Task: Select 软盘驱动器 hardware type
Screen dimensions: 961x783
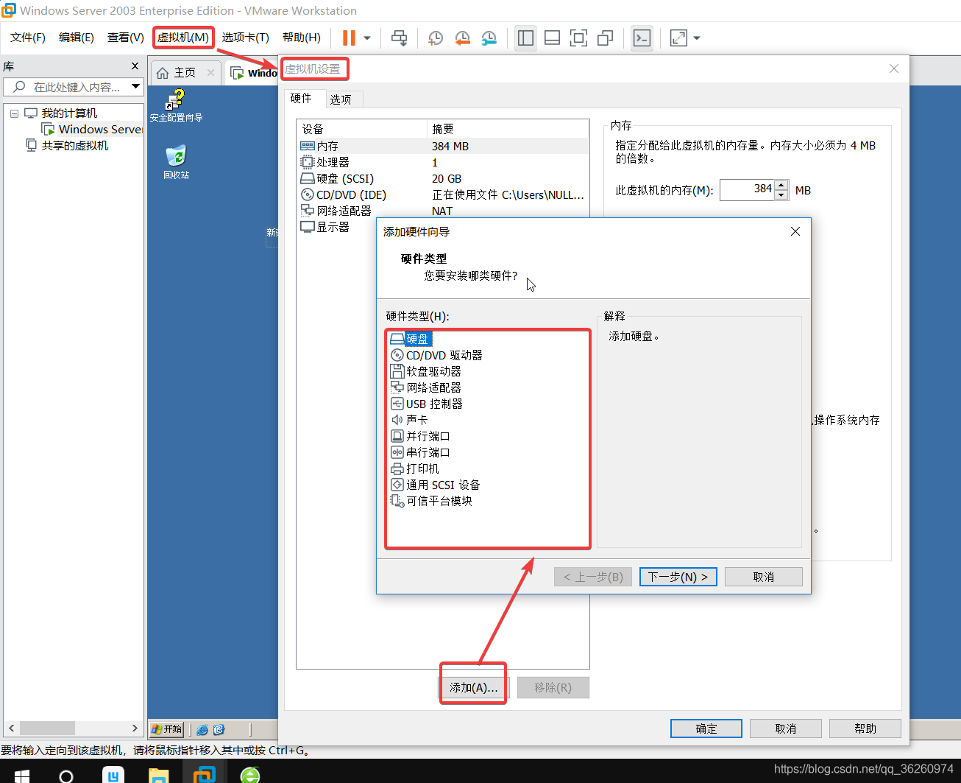Action: coord(426,371)
